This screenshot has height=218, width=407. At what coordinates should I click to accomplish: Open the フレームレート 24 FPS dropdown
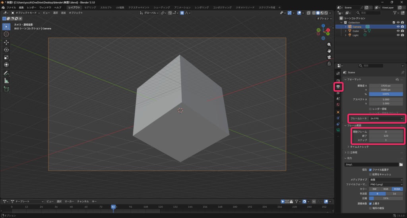pyautogui.click(x=386, y=119)
